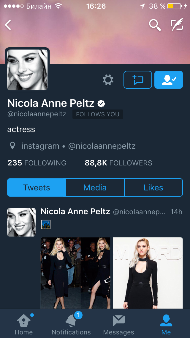
Task: Open the right tweet photo with white backdrop
Action: [x=148, y=273]
